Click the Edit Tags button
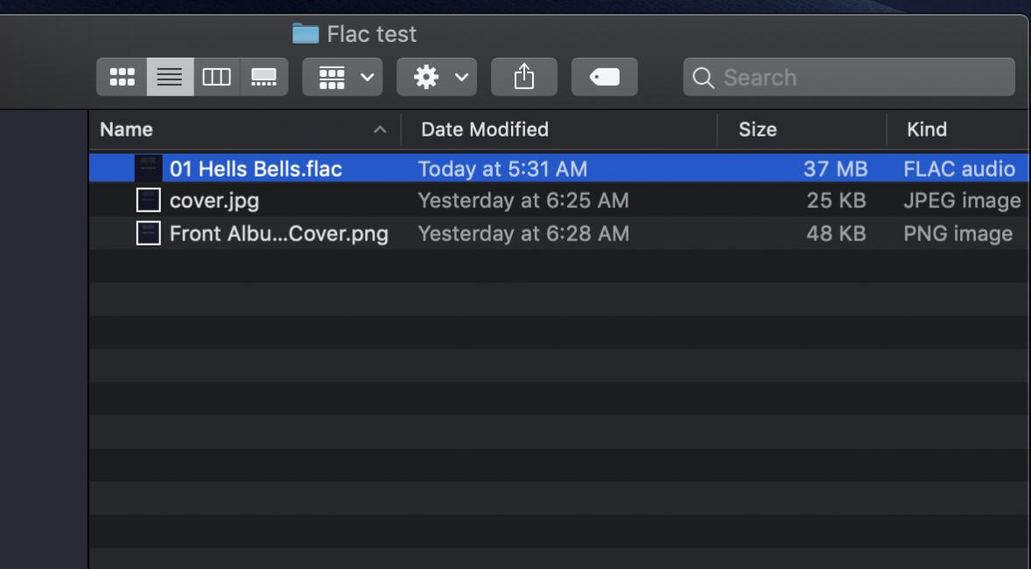Viewport: 1031px width, 569px height. tap(605, 78)
